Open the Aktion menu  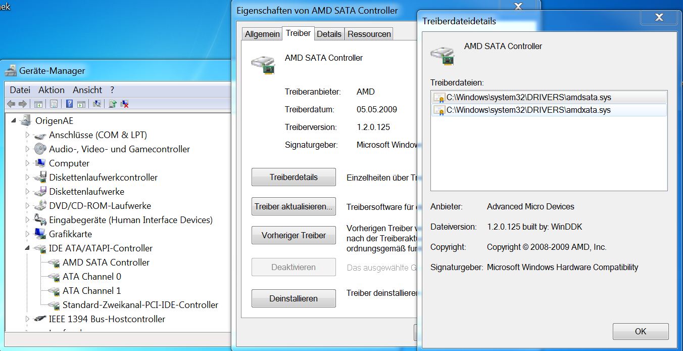(52, 90)
